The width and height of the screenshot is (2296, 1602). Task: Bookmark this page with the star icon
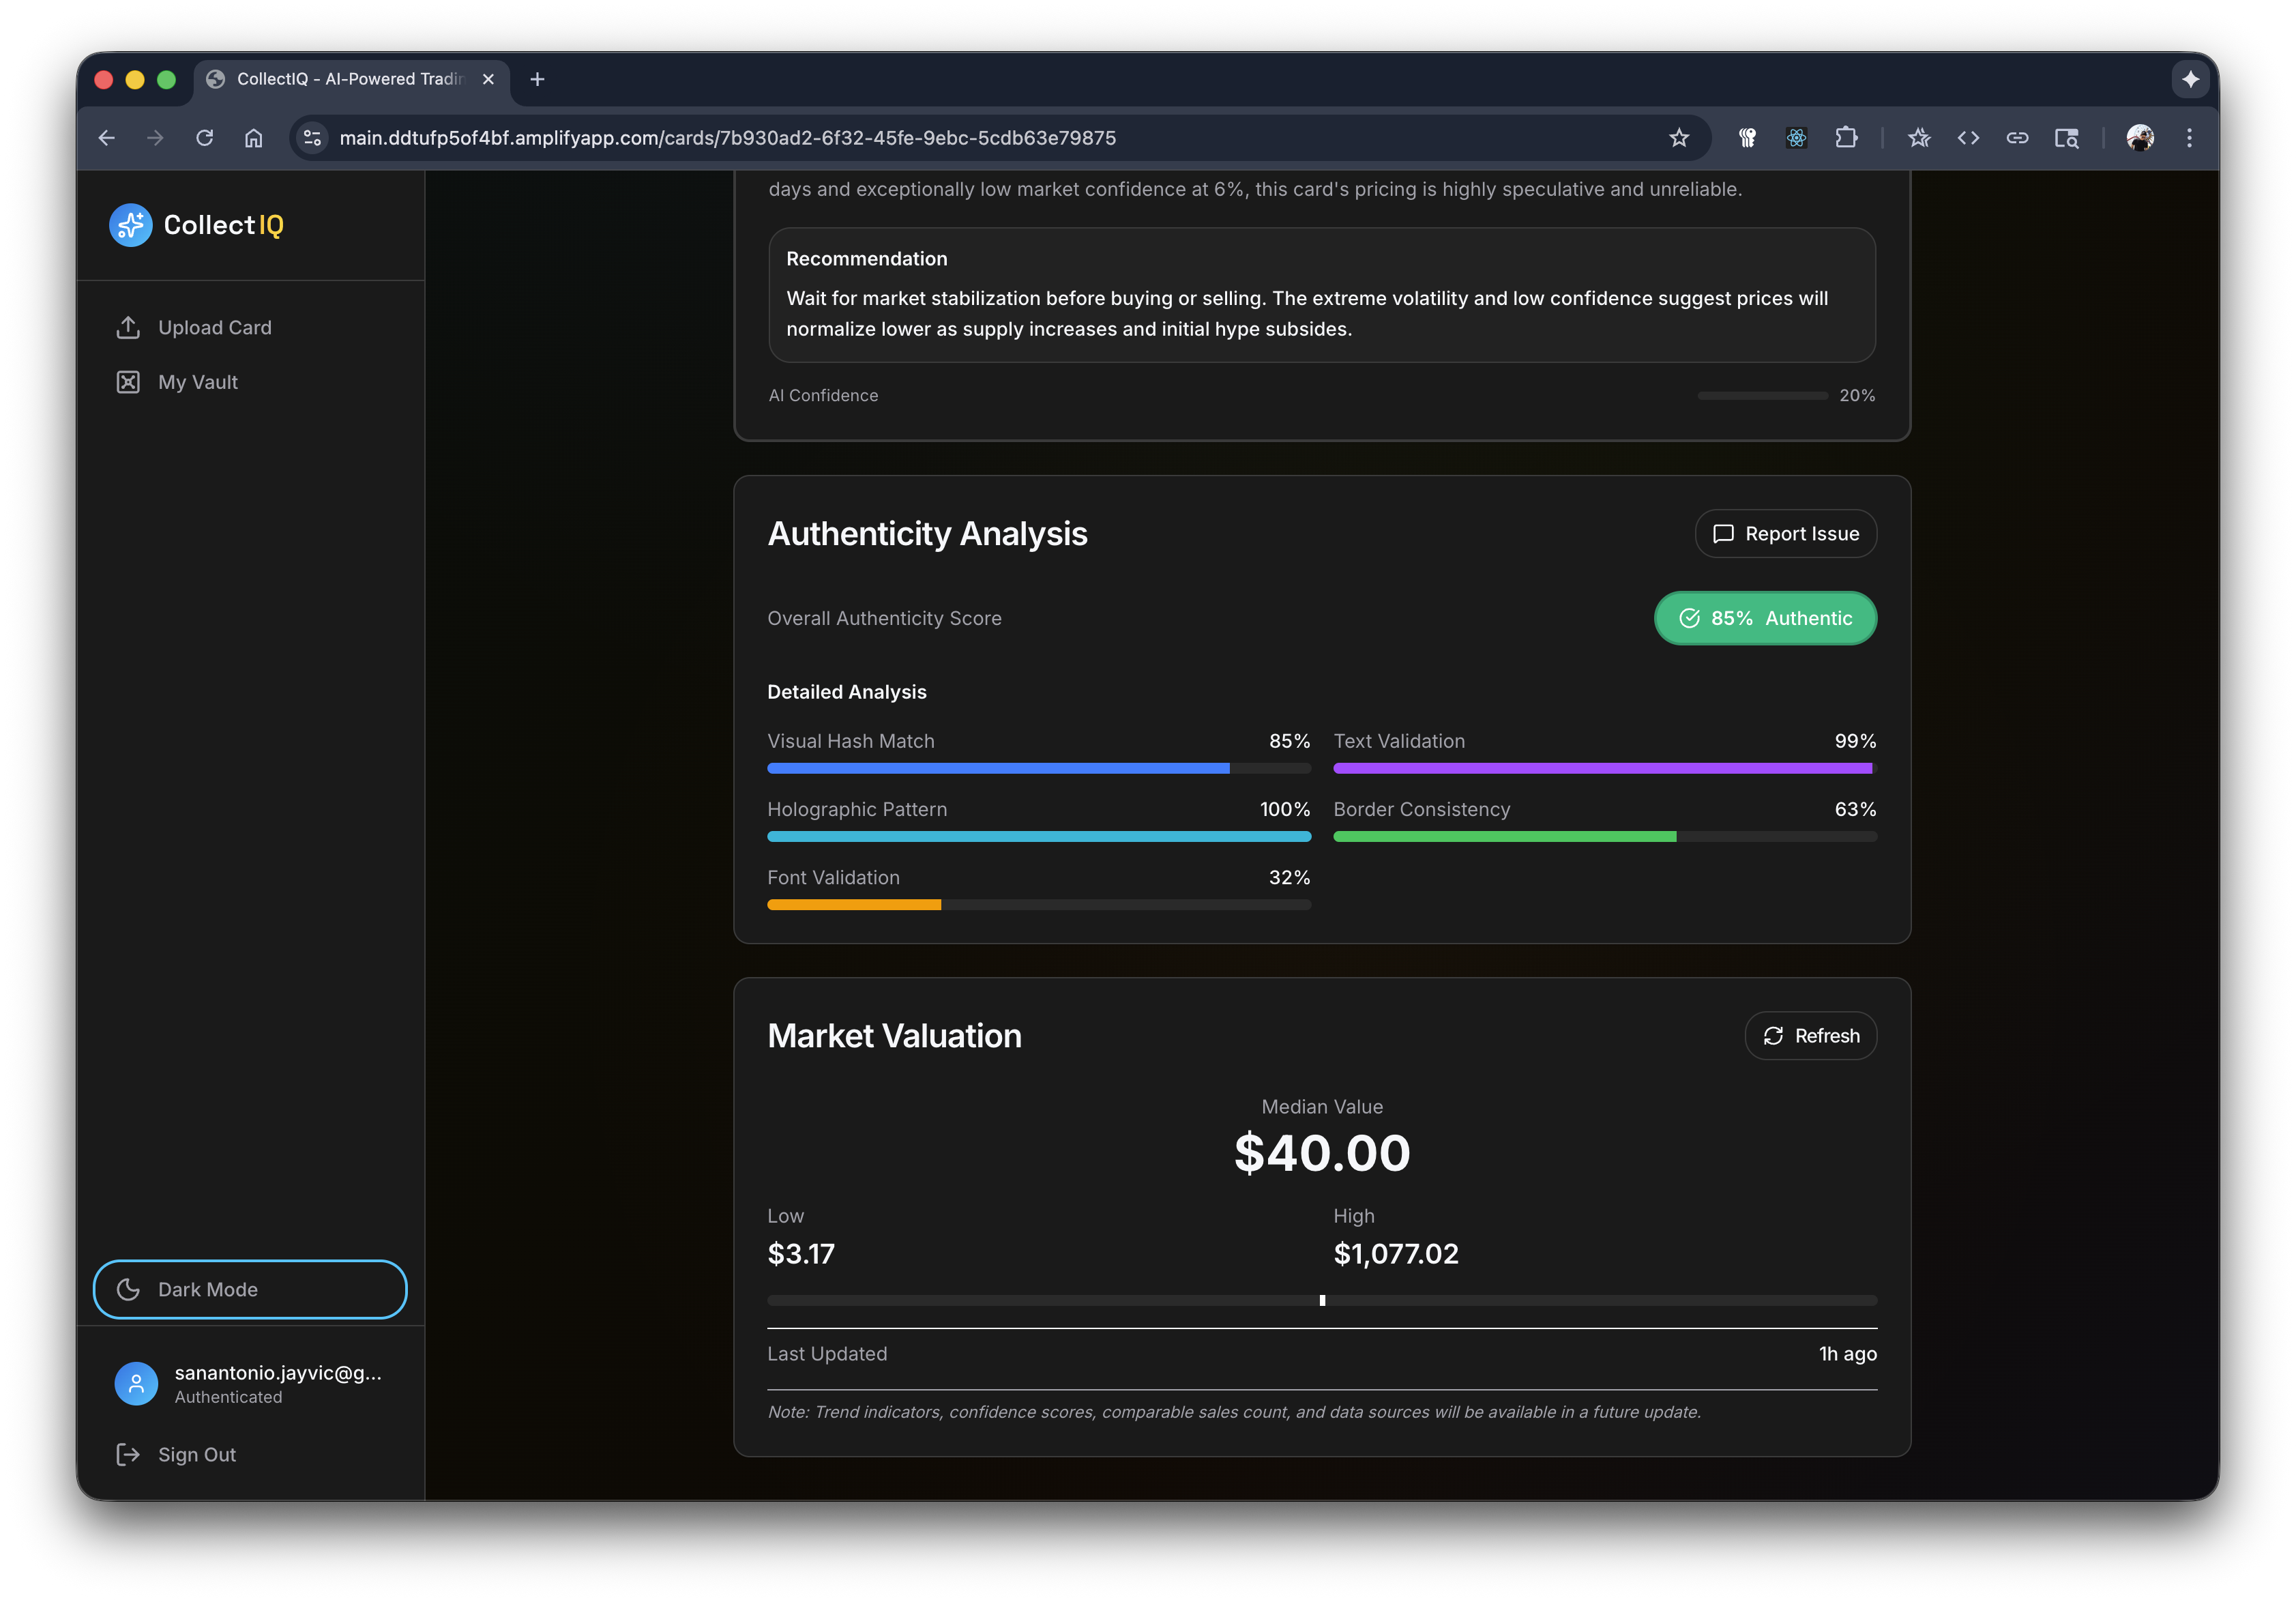coord(1679,138)
